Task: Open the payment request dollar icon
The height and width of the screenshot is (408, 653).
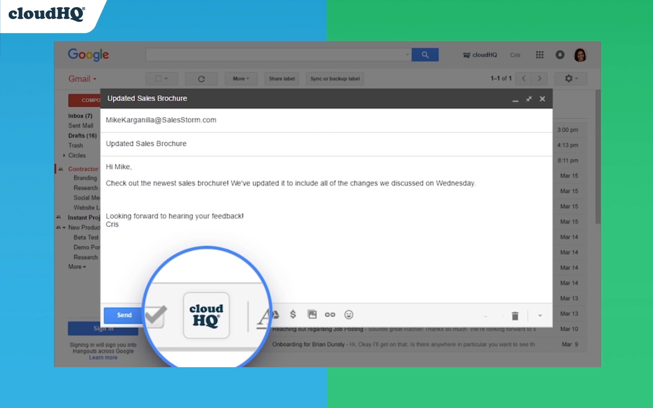Action: tap(293, 315)
